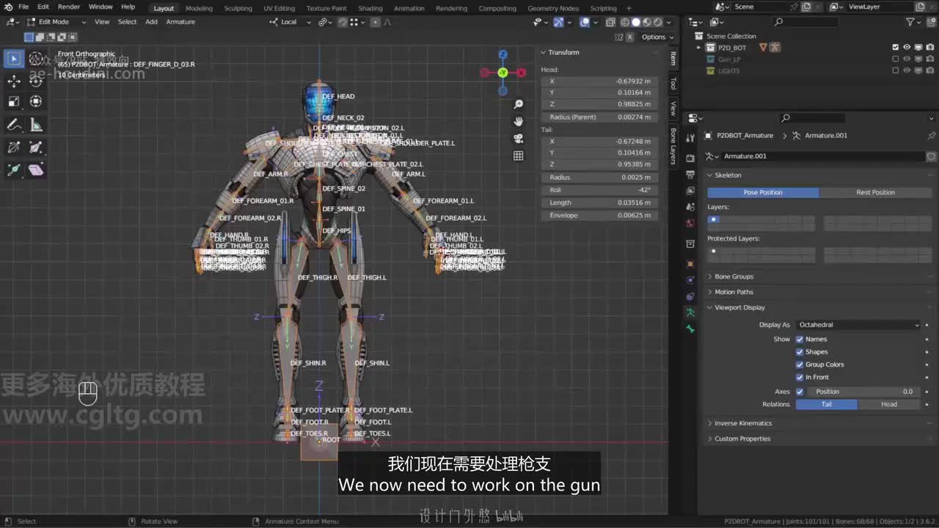939x528 pixels.
Task: Open the Object Data armature properties tab
Action: click(x=690, y=312)
